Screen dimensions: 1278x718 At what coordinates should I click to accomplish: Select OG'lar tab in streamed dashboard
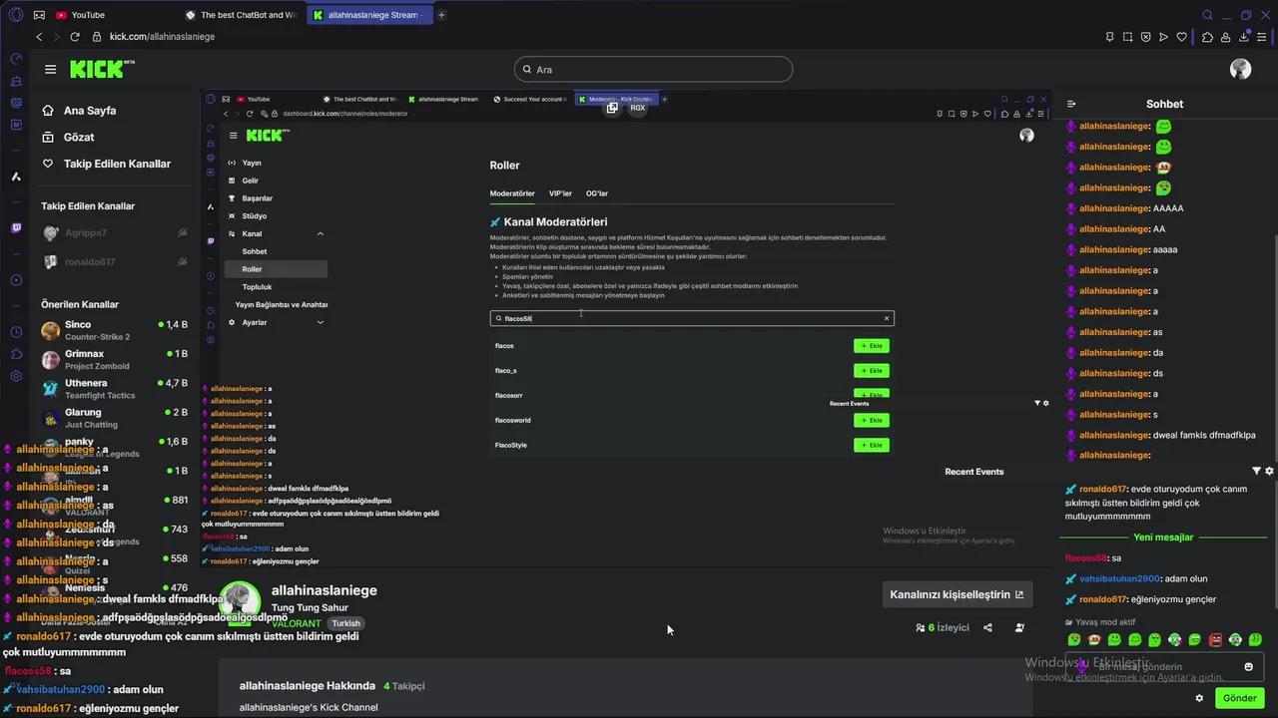tap(597, 193)
